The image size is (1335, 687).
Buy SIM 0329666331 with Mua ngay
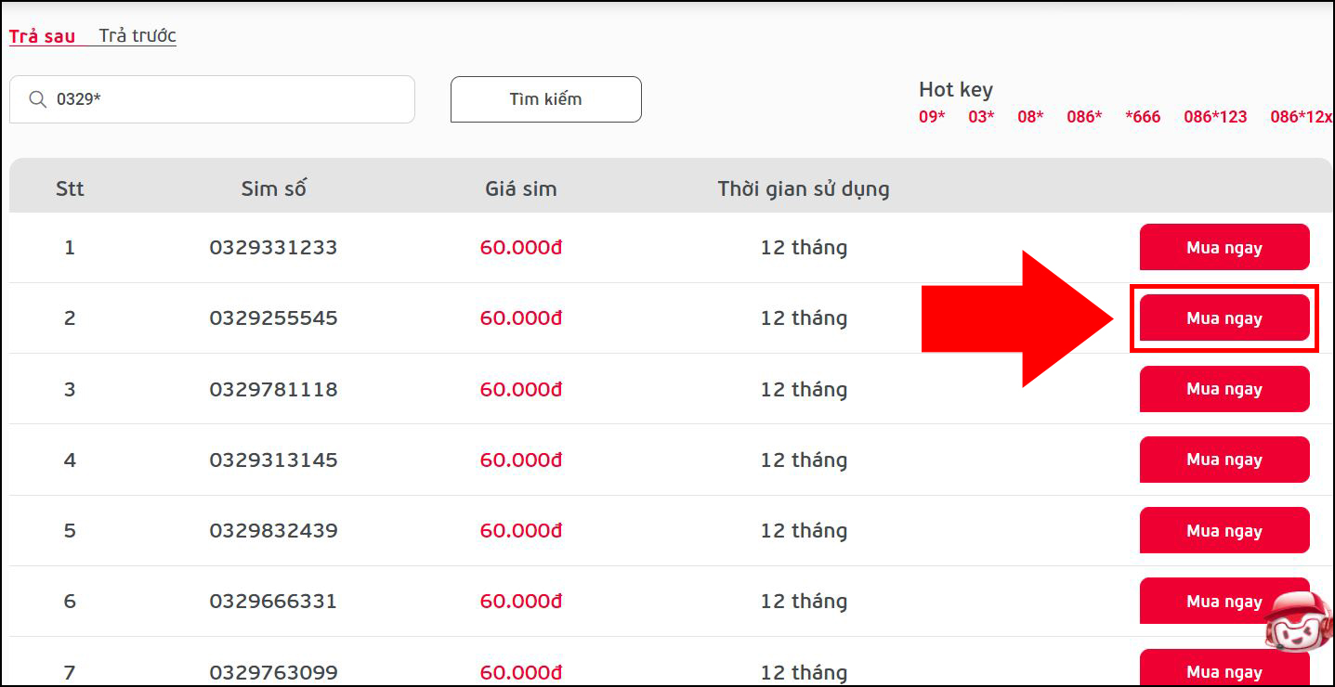[x=1224, y=601]
